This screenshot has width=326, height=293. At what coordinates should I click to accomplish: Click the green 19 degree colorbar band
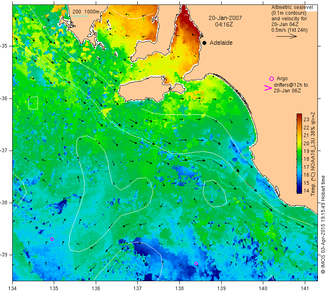tap(299, 151)
